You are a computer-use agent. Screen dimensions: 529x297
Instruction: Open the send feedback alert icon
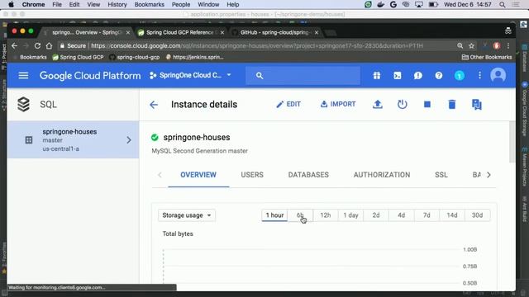pyautogui.click(x=418, y=75)
